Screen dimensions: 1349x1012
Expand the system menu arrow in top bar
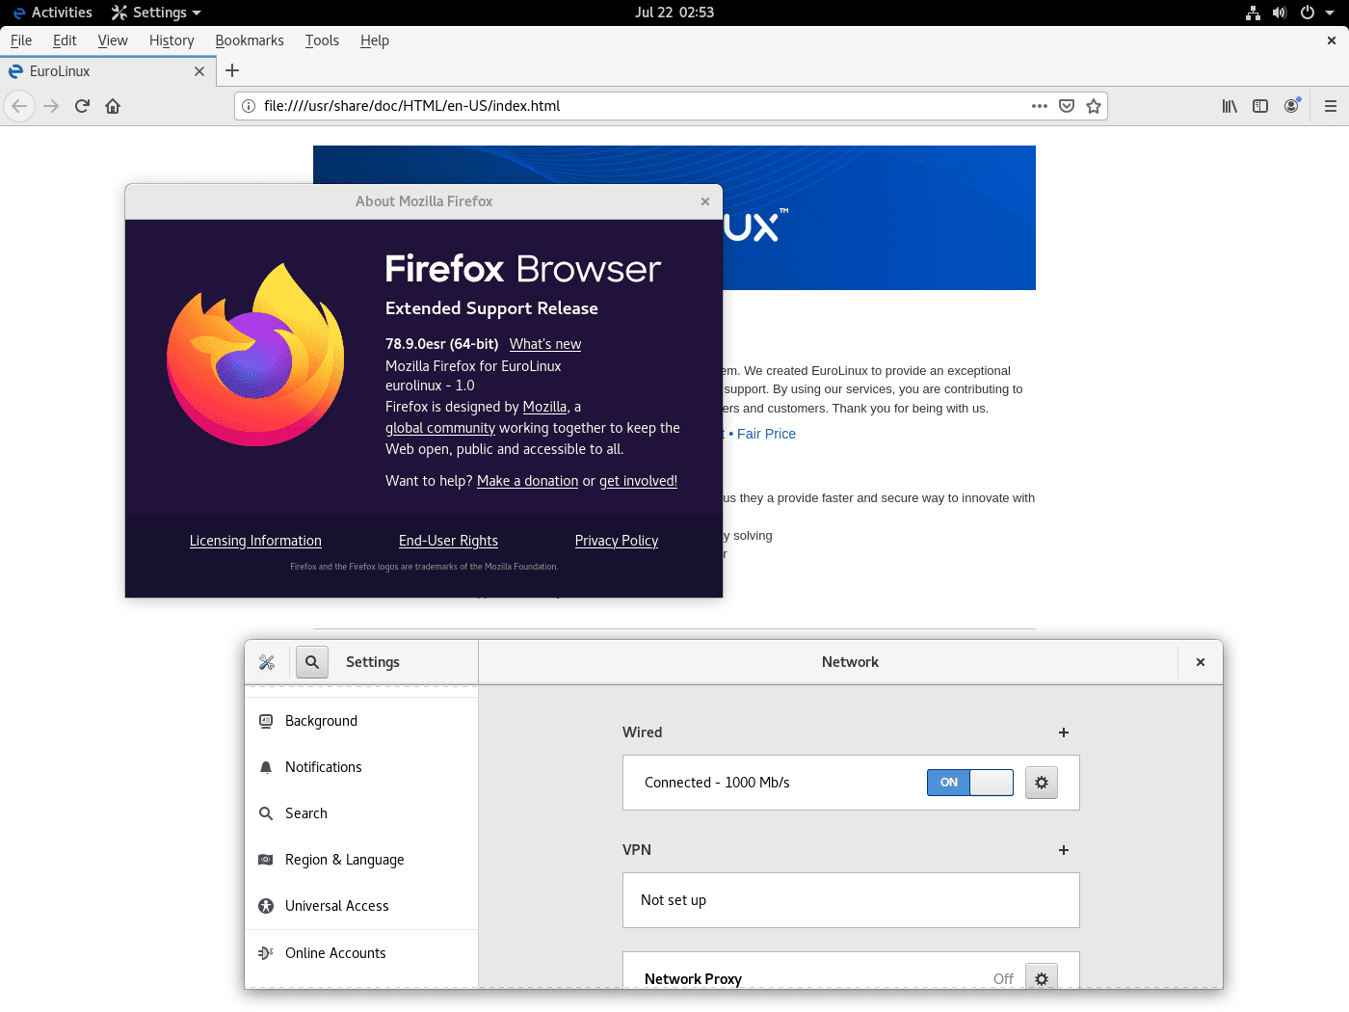pos(1330,13)
